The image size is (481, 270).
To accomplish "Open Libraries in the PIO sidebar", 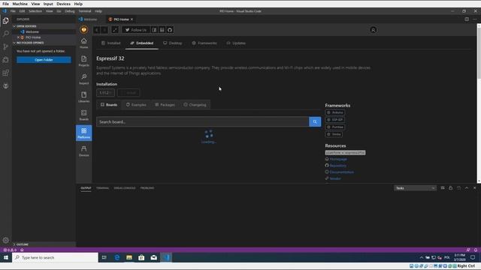I will point(83,97).
